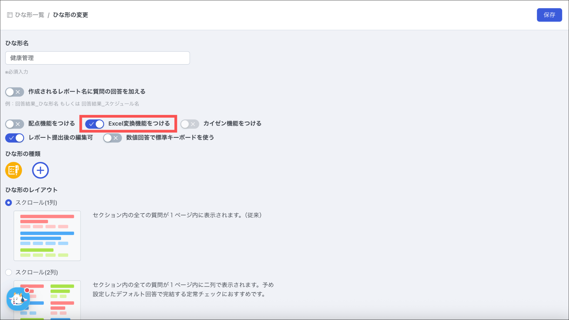569x320 pixels.
Task: Click the two-column scroll layout preview thumbnail
Action: 56,300
